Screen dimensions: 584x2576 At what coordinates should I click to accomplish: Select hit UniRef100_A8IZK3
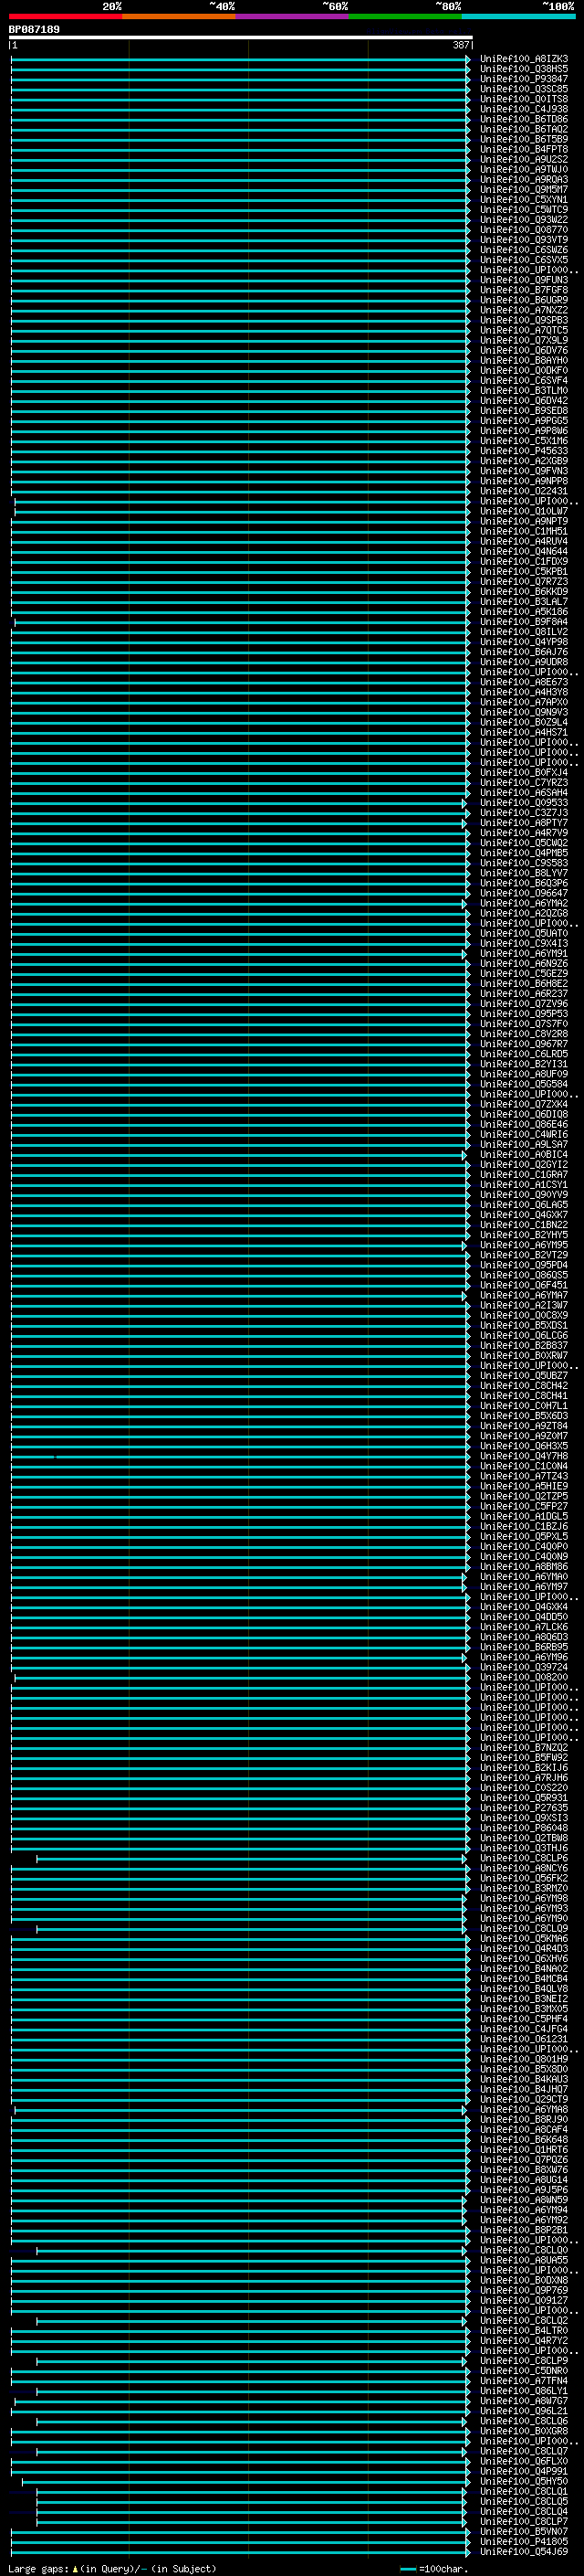point(524,59)
